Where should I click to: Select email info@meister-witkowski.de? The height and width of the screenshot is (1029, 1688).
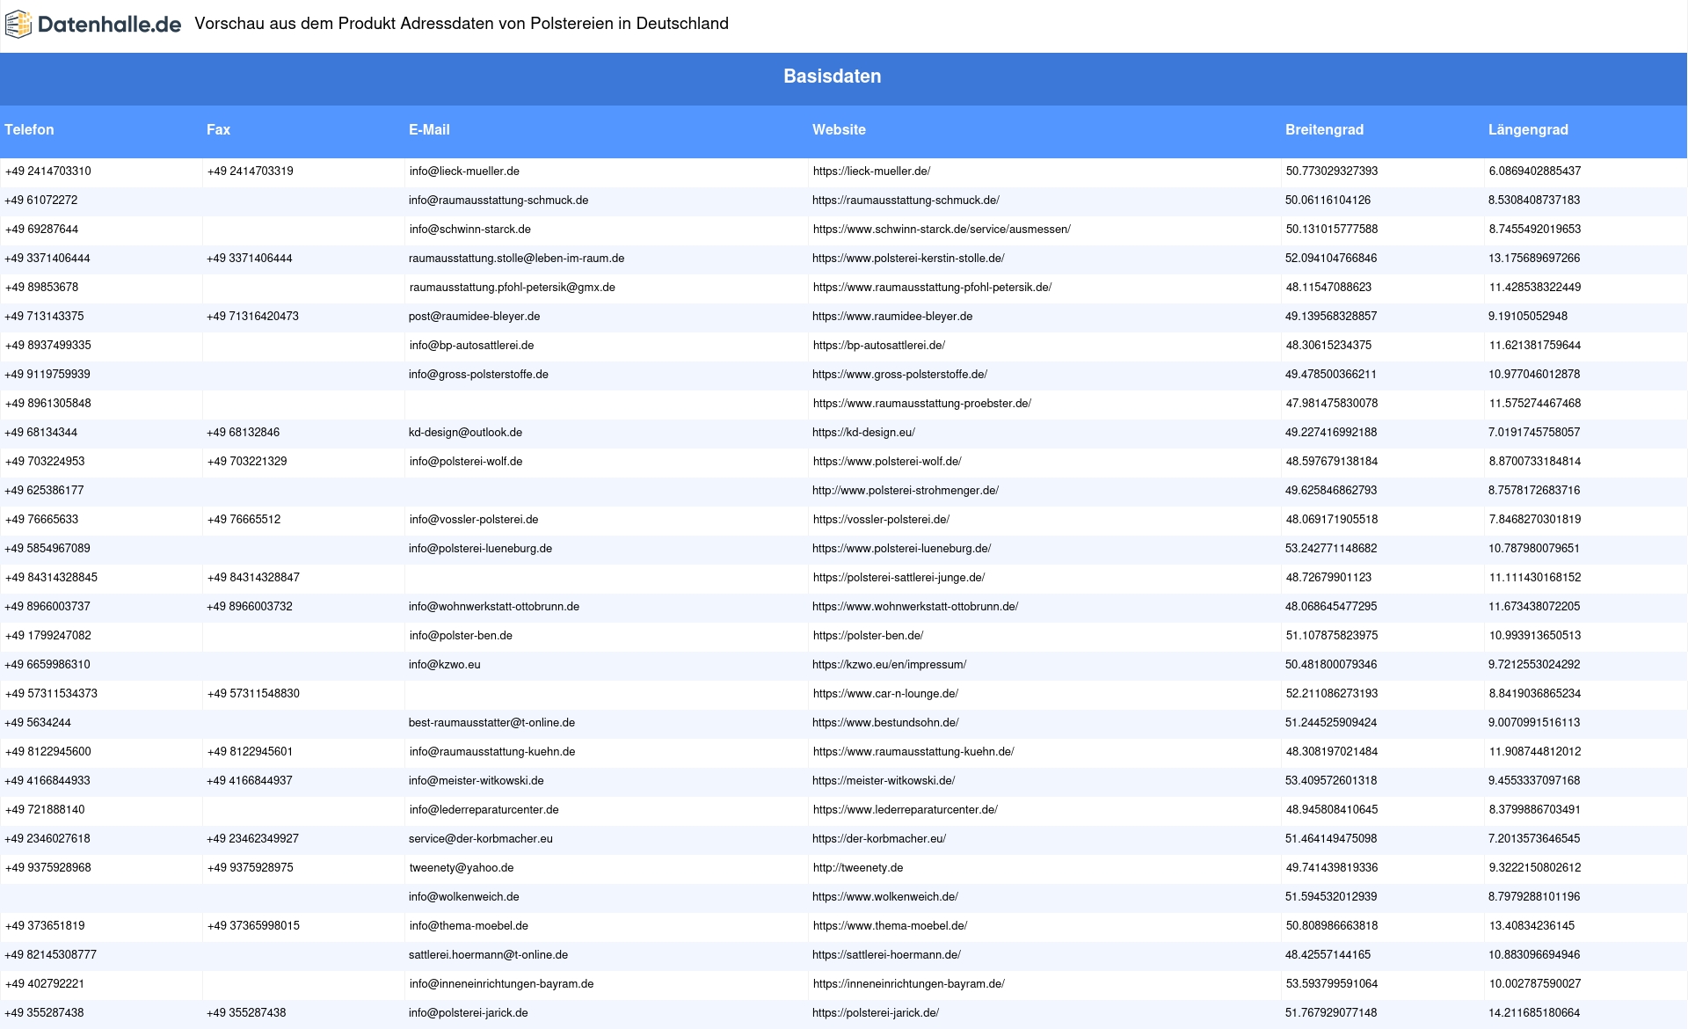(x=476, y=781)
